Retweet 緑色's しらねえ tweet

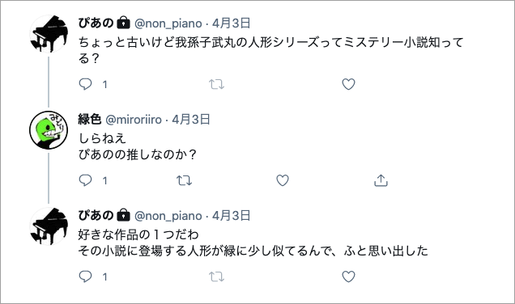pyautogui.click(x=184, y=180)
